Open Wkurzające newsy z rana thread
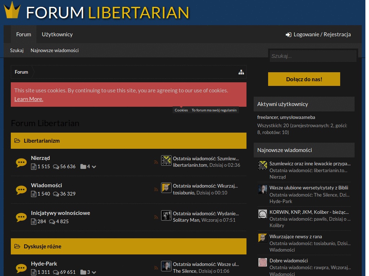The image size is (369, 276). tap(295, 236)
